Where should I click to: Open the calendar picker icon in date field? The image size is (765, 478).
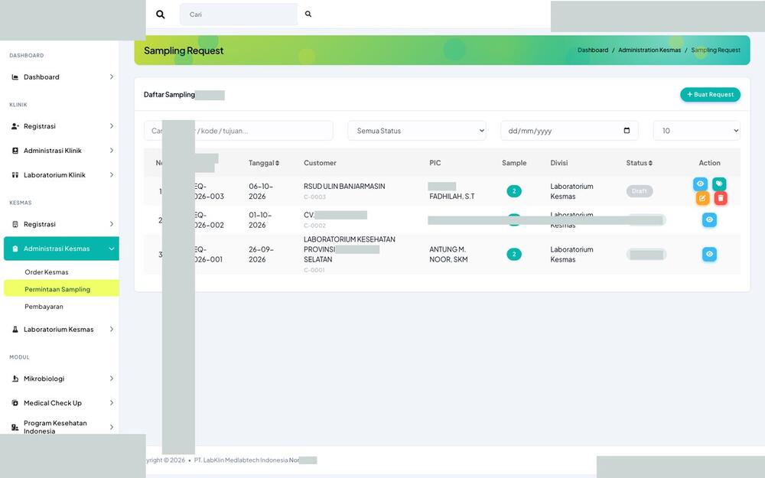[627, 131]
